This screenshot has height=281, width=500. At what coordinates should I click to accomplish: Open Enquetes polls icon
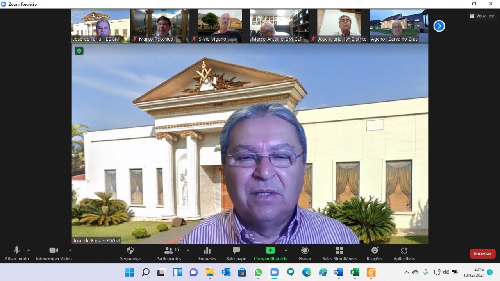tap(207, 251)
